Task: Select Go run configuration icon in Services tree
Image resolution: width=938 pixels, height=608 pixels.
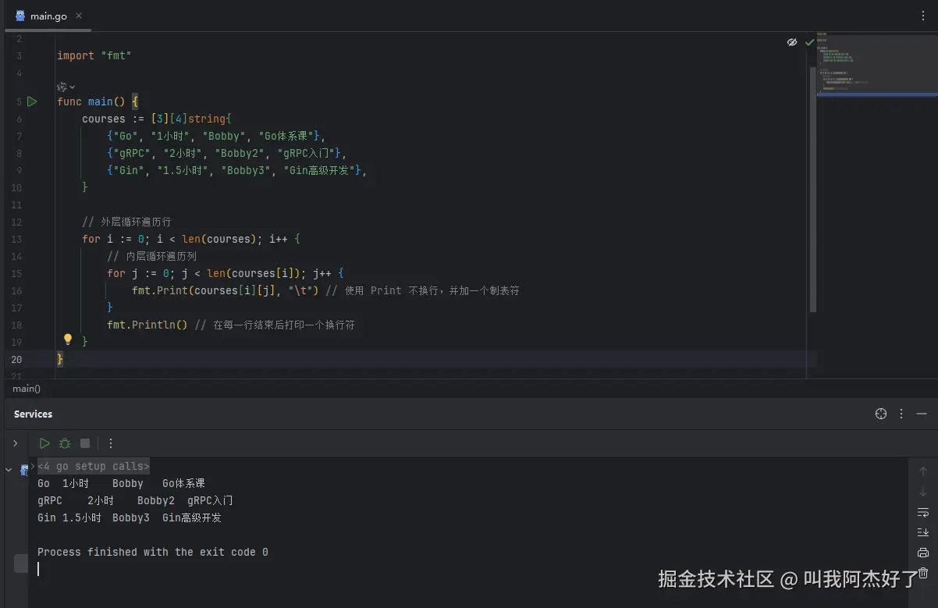Action: pos(24,469)
